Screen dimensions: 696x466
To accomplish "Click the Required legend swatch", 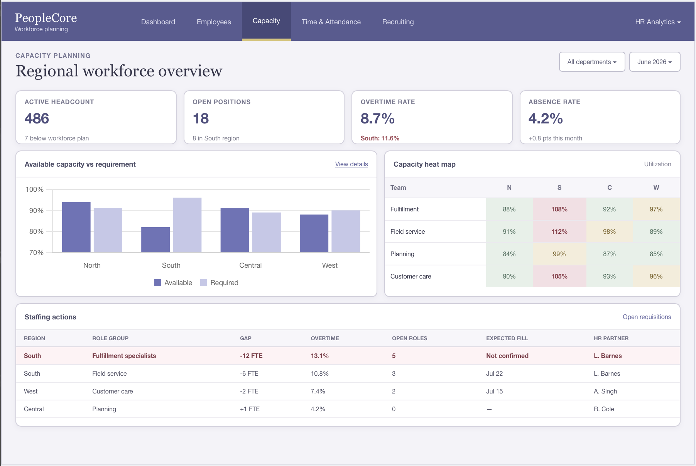I will (x=203, y=283).
